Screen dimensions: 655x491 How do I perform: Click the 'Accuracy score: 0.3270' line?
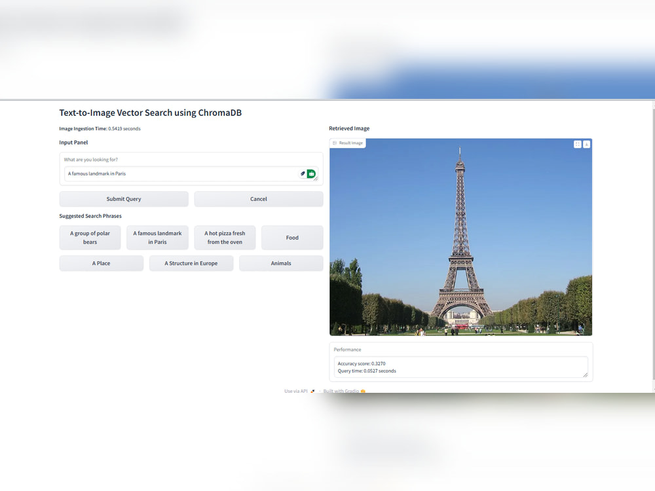[362, 363]
